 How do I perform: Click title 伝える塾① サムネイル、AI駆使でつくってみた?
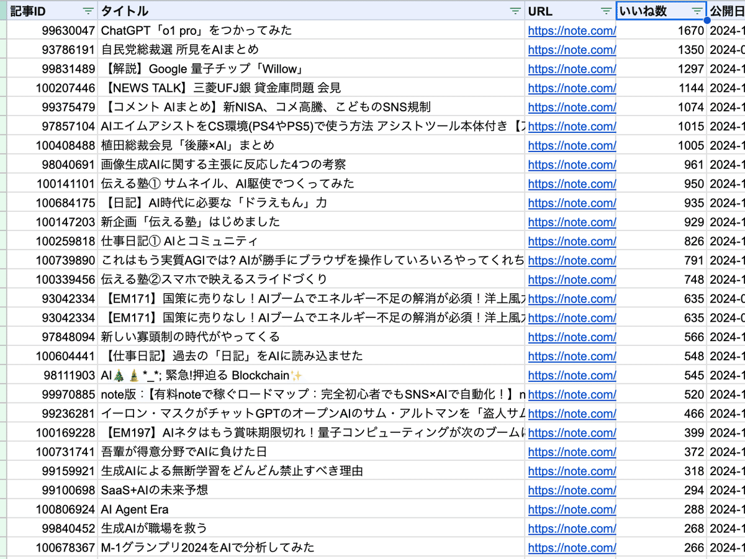tap(227, 184)
